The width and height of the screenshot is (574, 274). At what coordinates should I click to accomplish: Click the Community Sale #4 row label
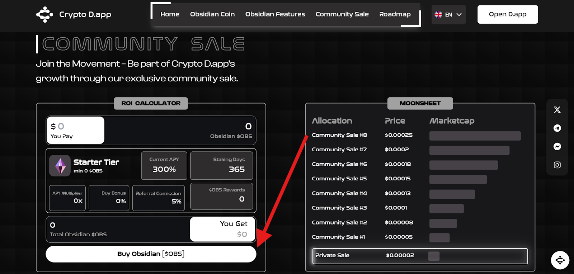coord(339,193)
